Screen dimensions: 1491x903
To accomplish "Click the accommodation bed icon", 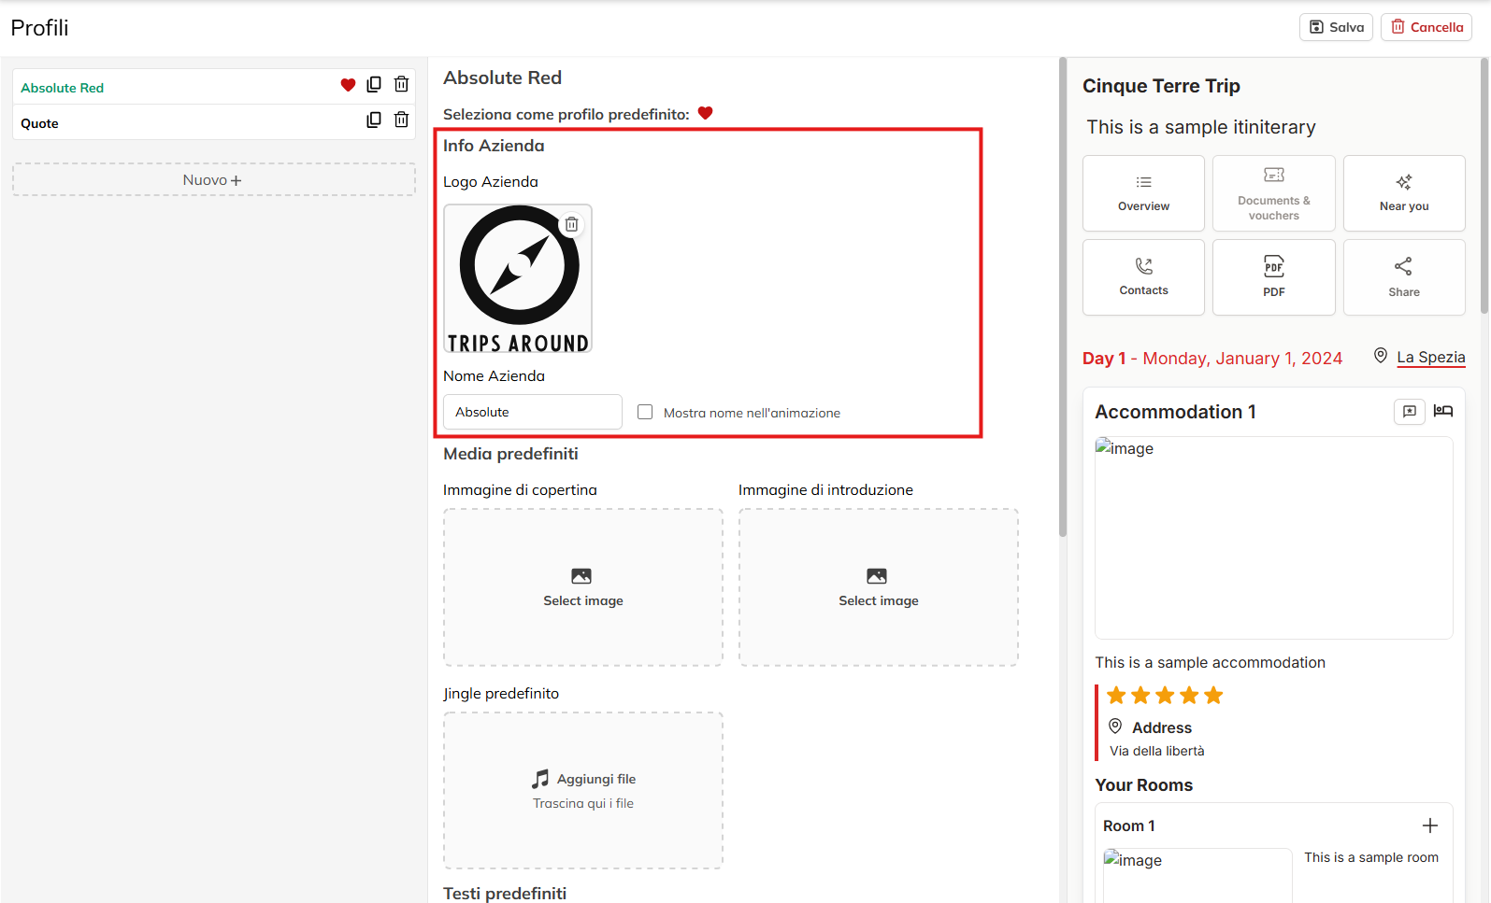I will pos(1443,411).
